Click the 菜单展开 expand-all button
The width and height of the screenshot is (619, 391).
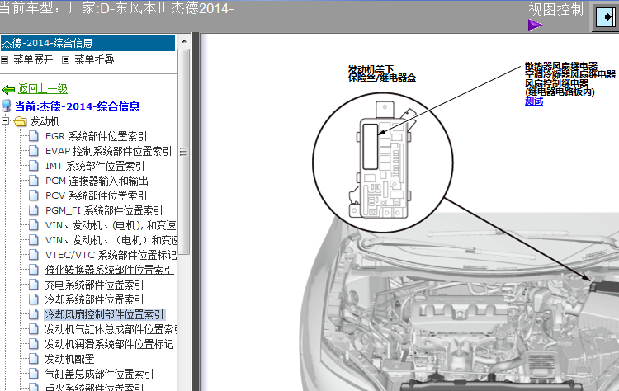click(x=33, y=59)
